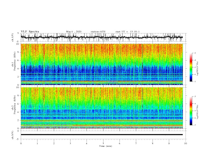
Task: Click the ch.2 'log(PSD)(V²/Hz)' colorbar label
Action: pyautogui.click(x=197, y=112)
